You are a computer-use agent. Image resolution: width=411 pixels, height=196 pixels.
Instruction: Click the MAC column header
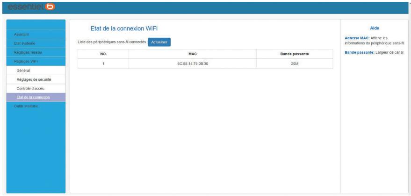point(191,54)
